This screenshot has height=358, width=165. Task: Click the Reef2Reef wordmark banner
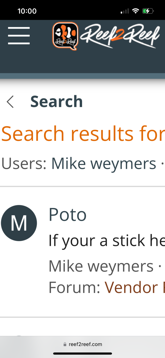pyautogui.click(x=120, y=36)
